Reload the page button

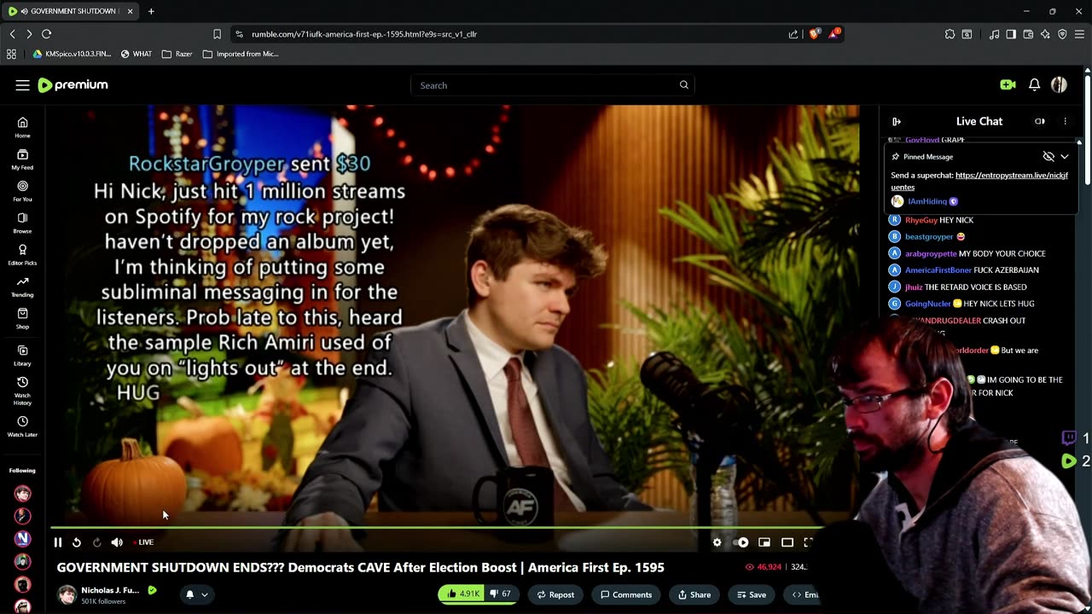pos(46,34)
